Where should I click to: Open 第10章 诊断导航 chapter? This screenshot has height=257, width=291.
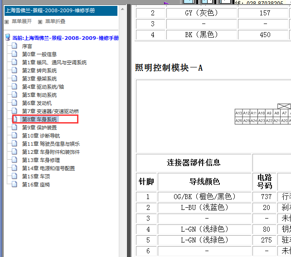point(41,136)
